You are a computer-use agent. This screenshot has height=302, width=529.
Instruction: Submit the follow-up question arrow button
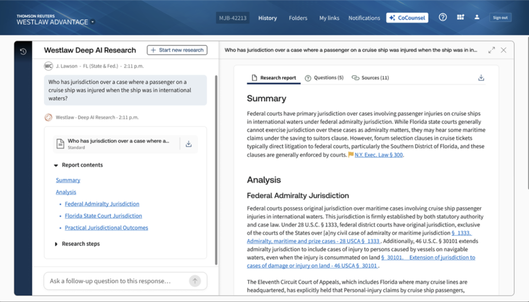[x=195, y=281]
